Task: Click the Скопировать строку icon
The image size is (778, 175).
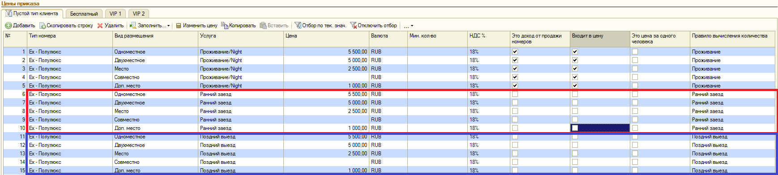Action: tap(43, 26)
